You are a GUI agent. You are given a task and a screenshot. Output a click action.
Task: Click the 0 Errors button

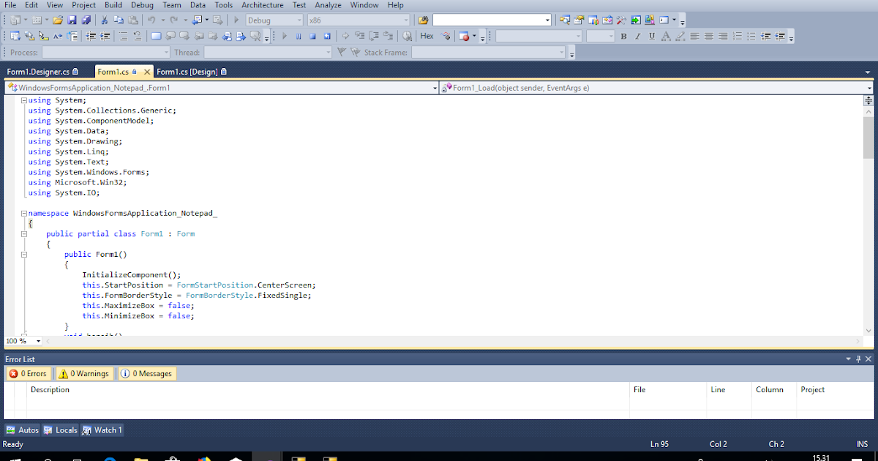click(x=28, y=373)
